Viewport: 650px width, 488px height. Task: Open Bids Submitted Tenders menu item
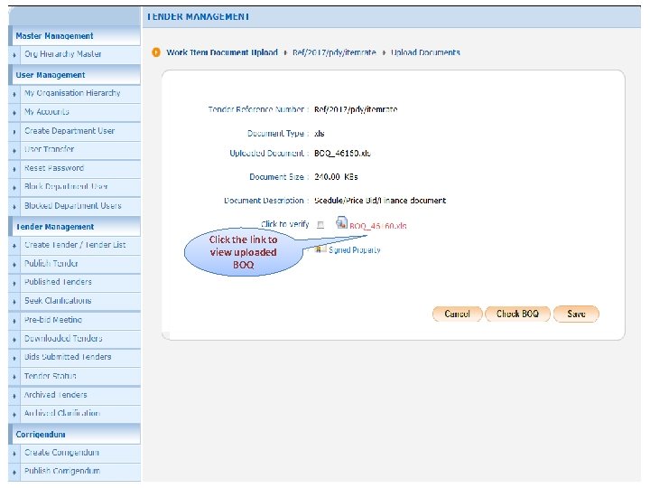68,357
